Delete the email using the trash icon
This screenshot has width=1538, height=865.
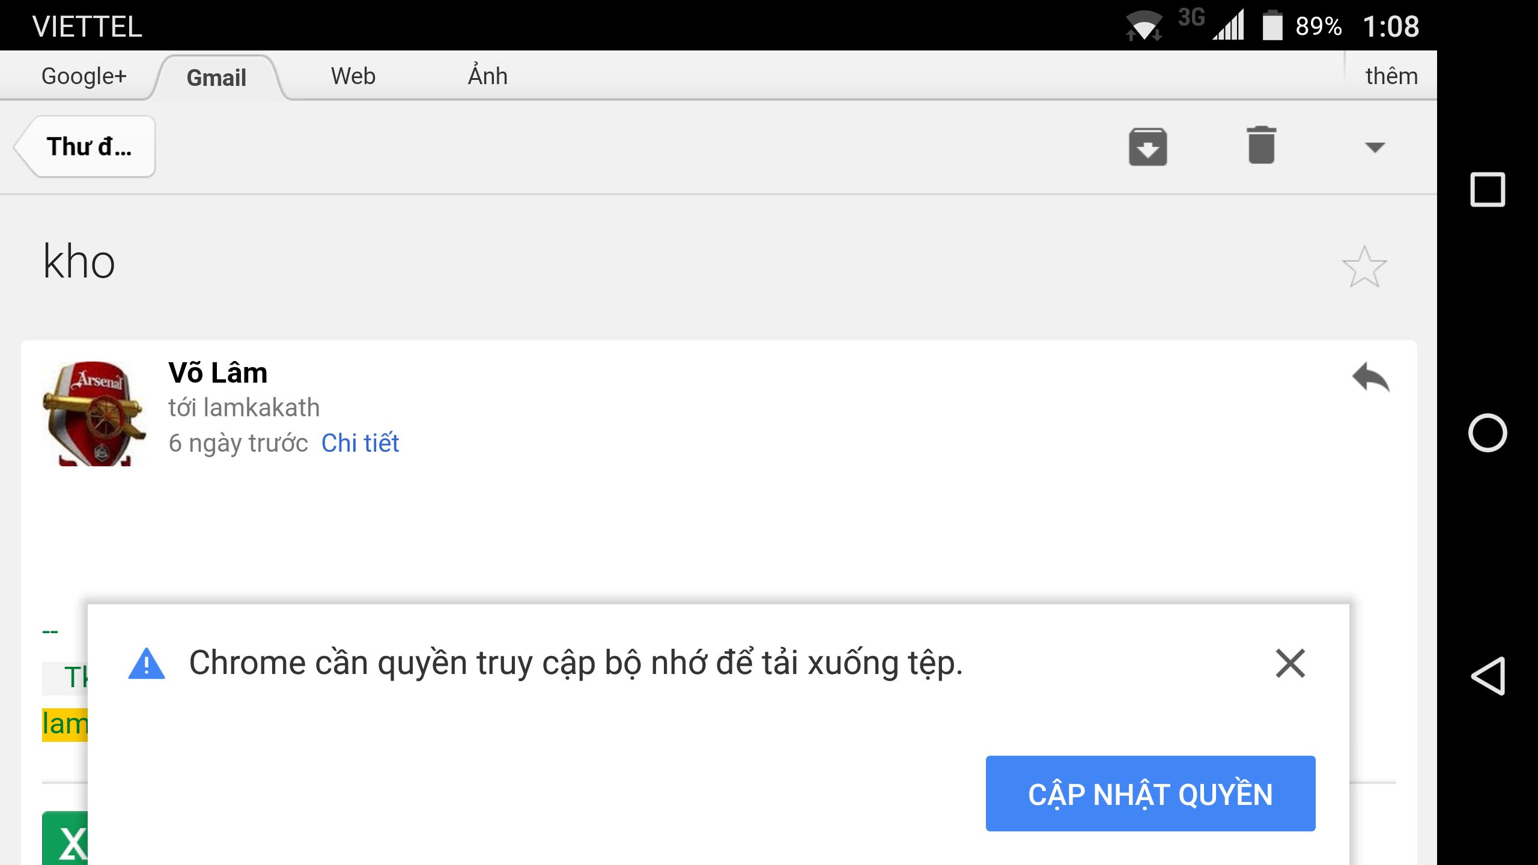pos(1261,145)
